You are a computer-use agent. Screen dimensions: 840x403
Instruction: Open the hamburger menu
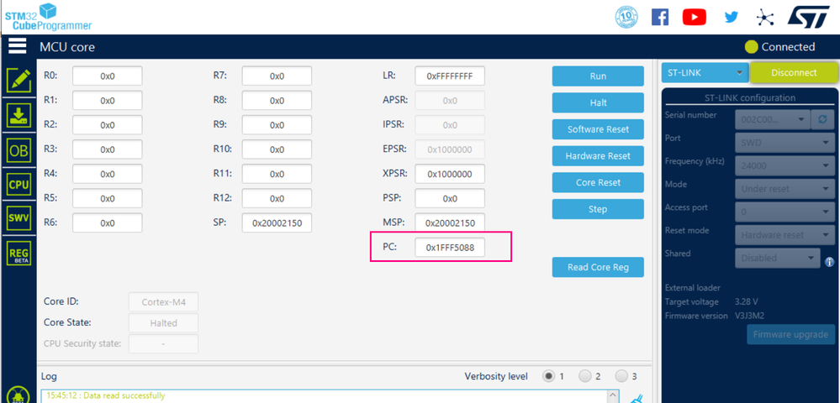pos(18,46)
